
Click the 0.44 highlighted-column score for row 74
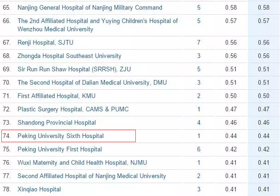click(263, 136)
